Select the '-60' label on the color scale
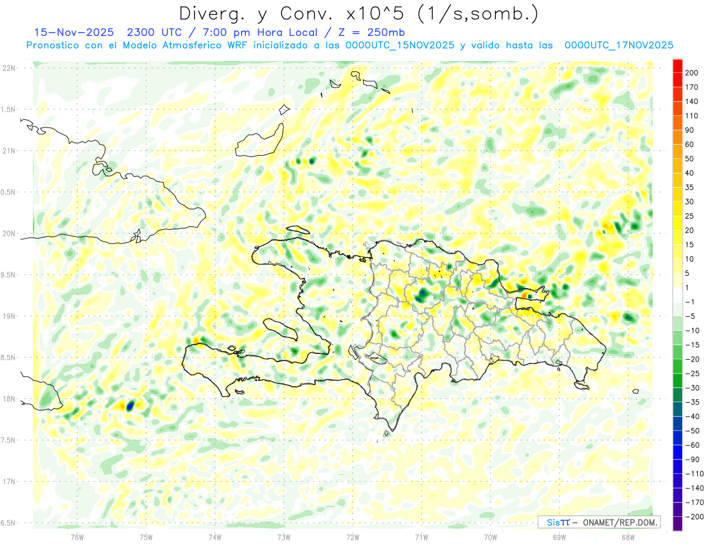This screenshot has height=545, width=705. tap(692, 445)
